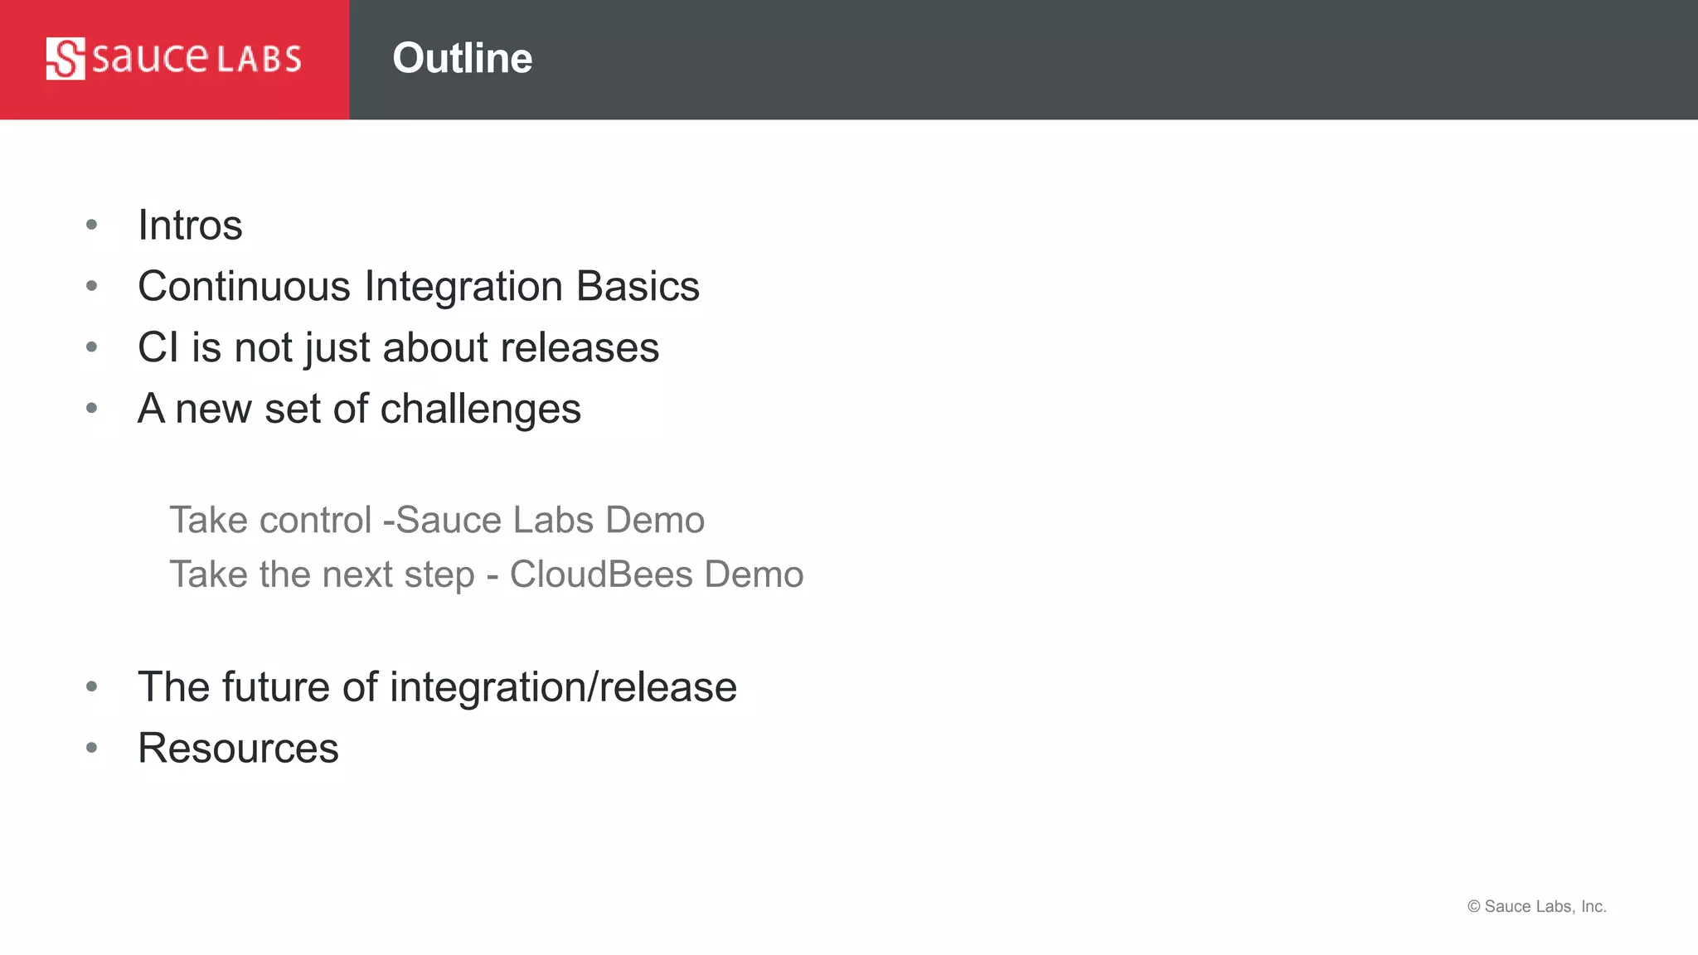Click the dark gray header bar
1698x955 pixels.
[x=1078, y=59]
